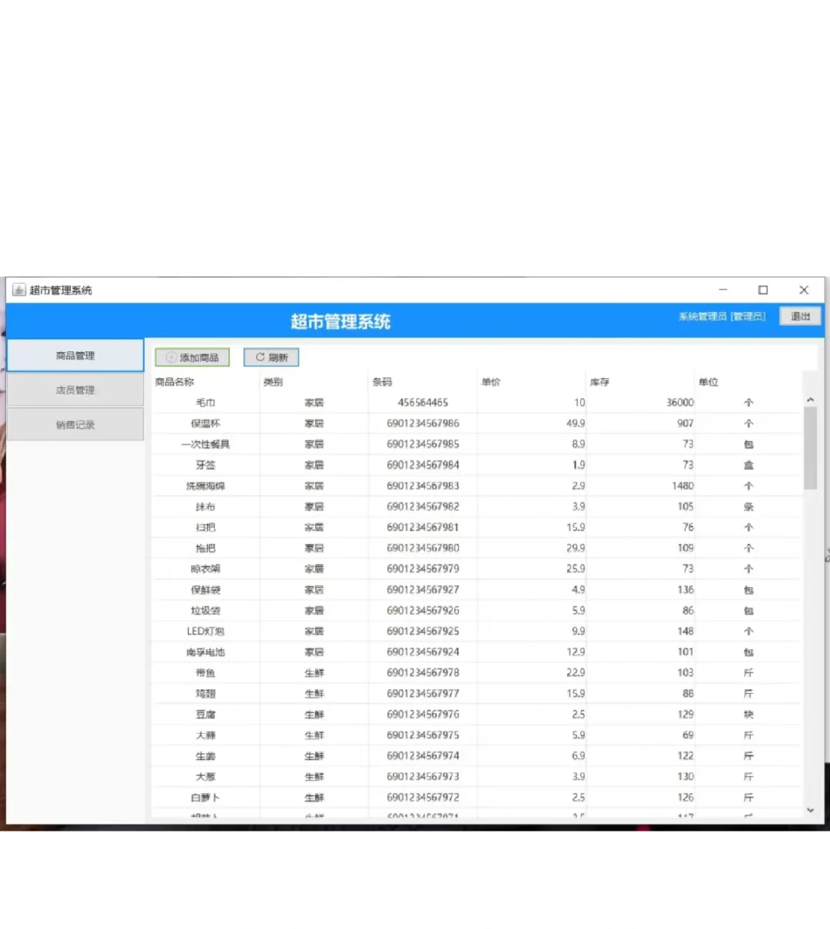
Task: Click the 晾衣架 product name
Action: pos(206,569)
